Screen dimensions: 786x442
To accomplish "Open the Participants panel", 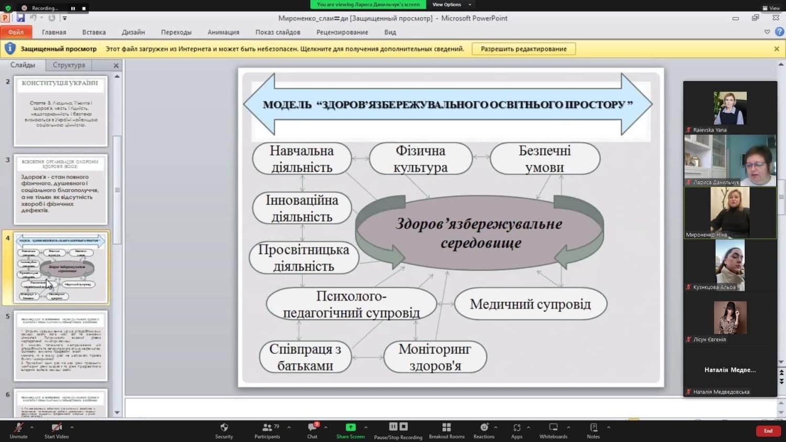I will click(267, 427).
